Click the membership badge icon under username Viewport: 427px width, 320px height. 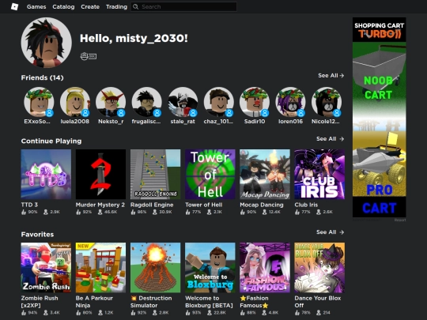pos(89,56)
